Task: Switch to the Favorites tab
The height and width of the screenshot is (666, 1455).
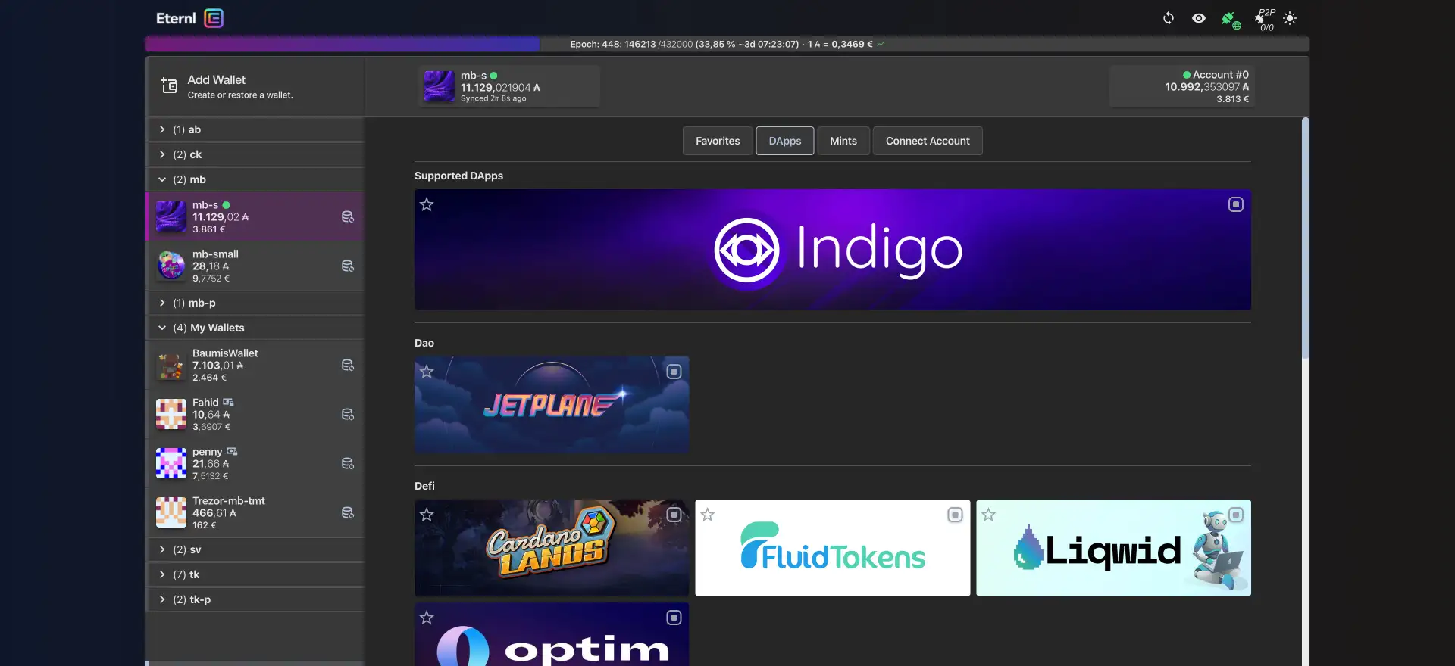Action: [x=718, y=141]
